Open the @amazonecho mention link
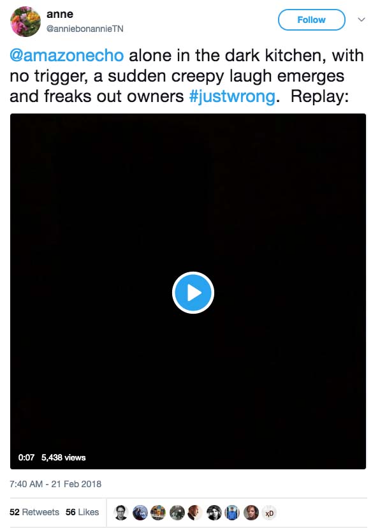The width and height of the screenshot is (380, 528). pyautogui.click(x=67, y=55)
